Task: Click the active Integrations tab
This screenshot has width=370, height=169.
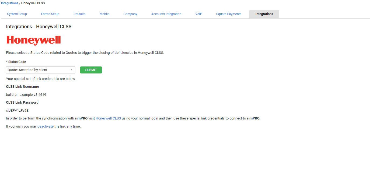Action: point(264,14)
